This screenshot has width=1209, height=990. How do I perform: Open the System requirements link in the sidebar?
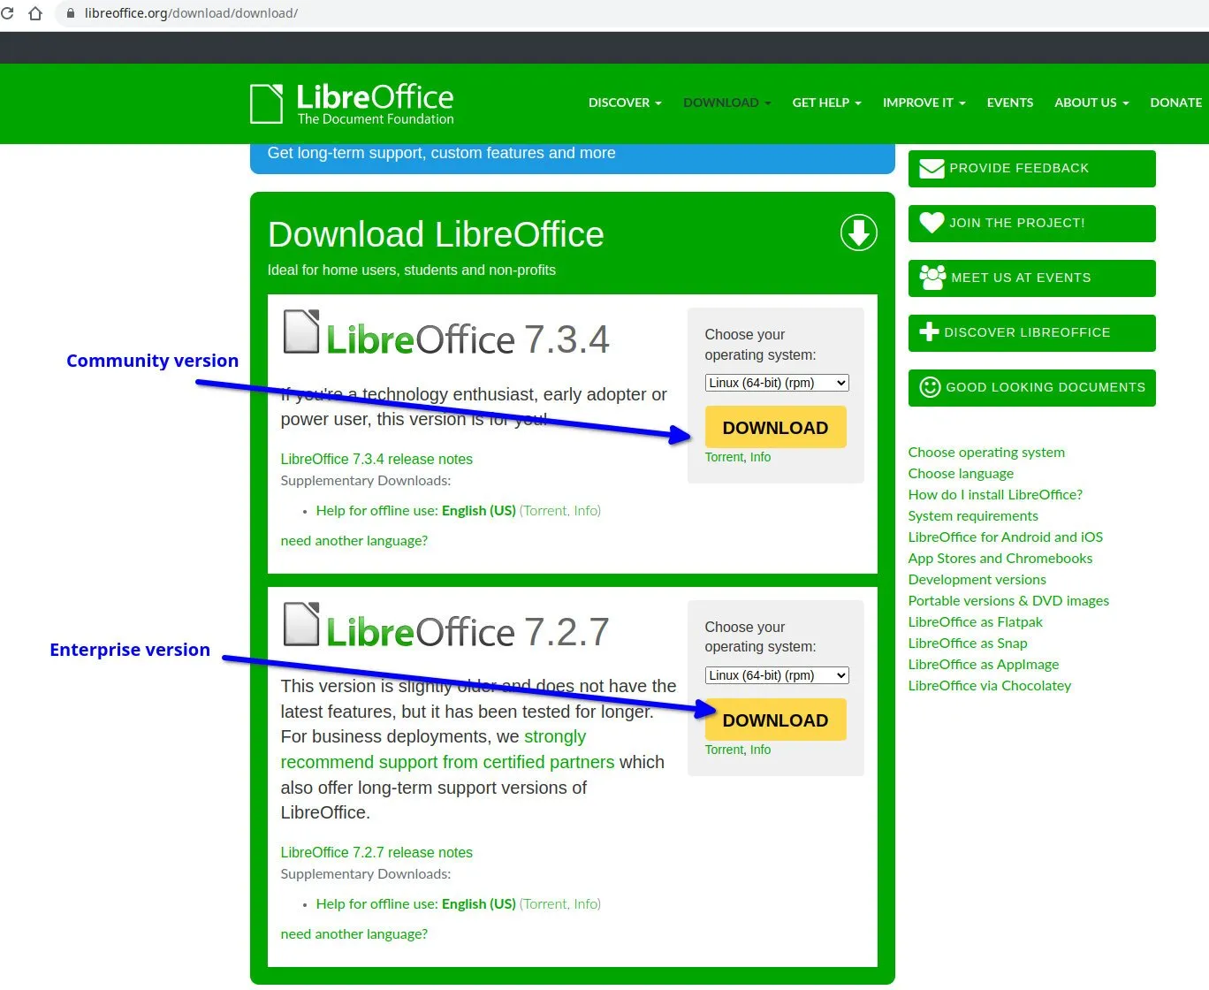[972, 515]
